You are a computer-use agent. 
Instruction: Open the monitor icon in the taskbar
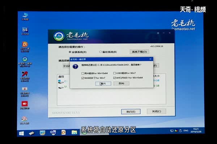pyautogui.click(x=42, y=133)
